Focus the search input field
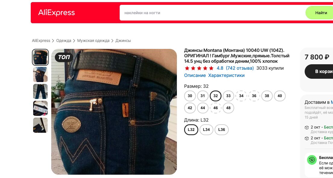Image resolution: width=333 pixels, height=178 pixels. pos(212,13)
